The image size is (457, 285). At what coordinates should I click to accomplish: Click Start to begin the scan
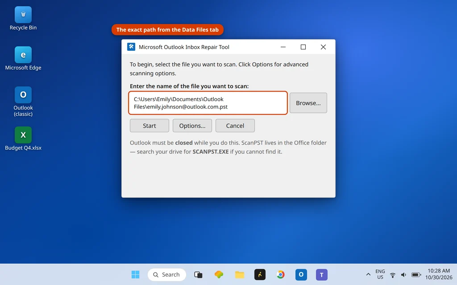click(x=149, y=126)
